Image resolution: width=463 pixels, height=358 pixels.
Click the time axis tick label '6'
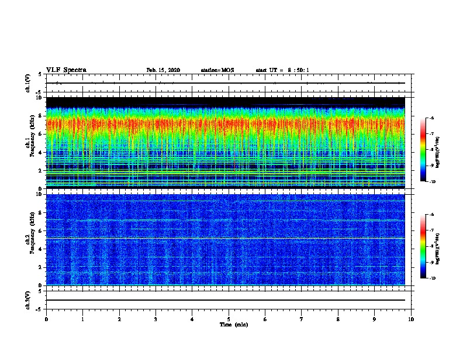(265, 319)
